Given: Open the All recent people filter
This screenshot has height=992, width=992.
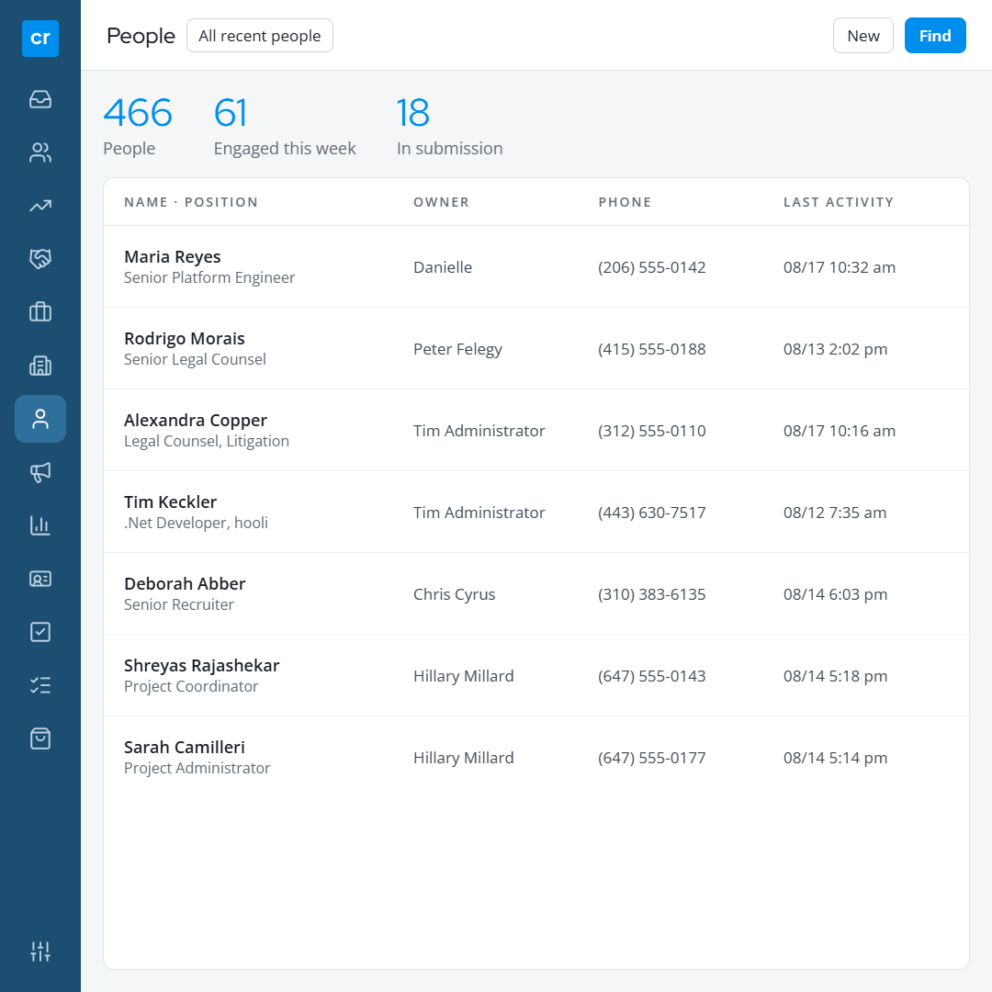Looking at the screenshot, I should pyautogui.click(x=259, y=36).
